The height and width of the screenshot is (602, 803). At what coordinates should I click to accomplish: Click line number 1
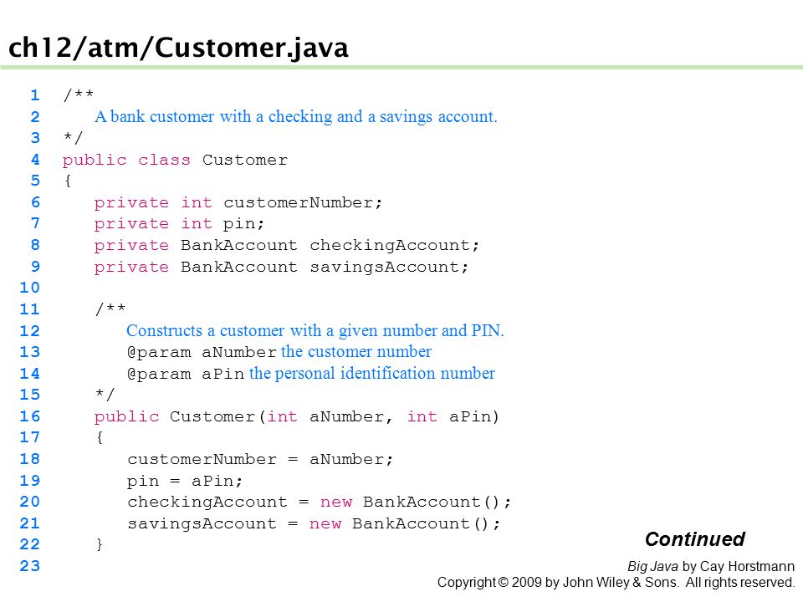35,95
